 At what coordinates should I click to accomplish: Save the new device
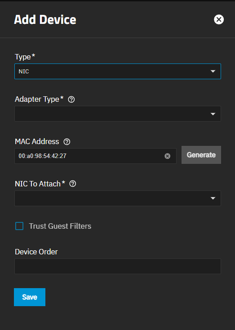coord(30,297)
